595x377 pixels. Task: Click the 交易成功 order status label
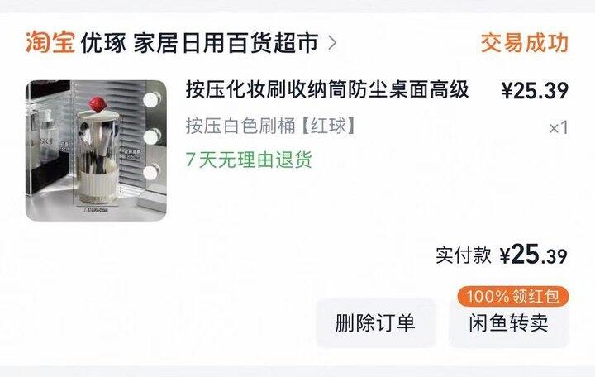[525, 42]
